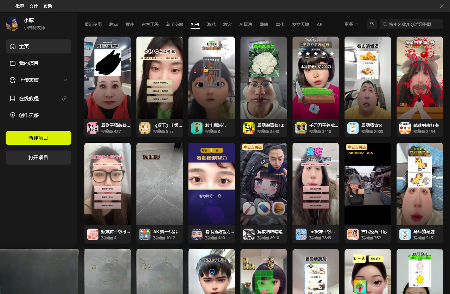
Task: Open the 文件 menu
Action: 34,6
